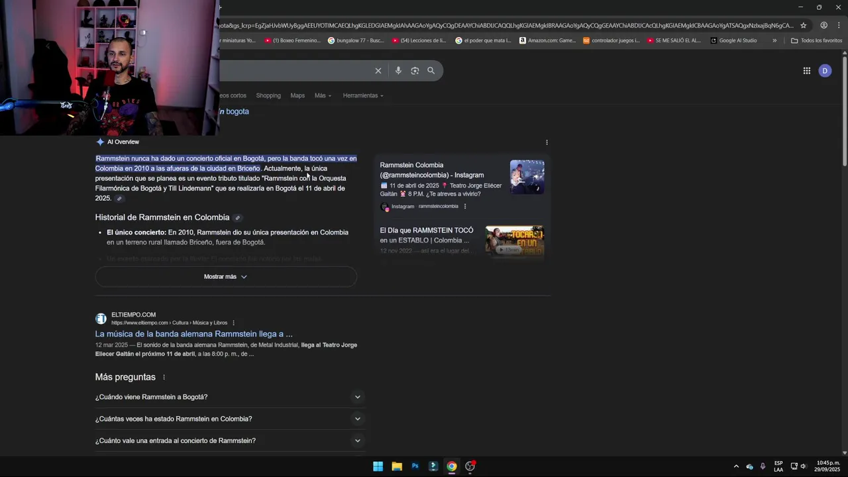Open the 'Amazon.com: Game...' bookmark
The width and height of the screenshot is (848, 477).
(548, 40)
